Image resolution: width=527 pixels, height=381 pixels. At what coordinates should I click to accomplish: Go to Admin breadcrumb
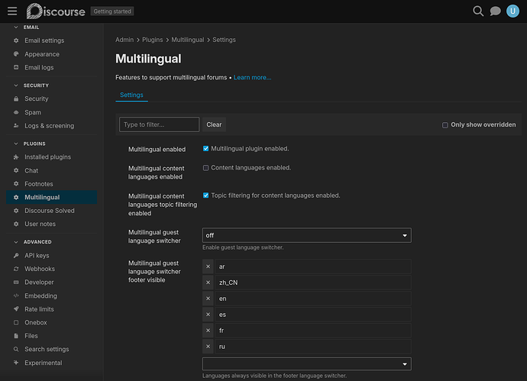pos(124,40)
